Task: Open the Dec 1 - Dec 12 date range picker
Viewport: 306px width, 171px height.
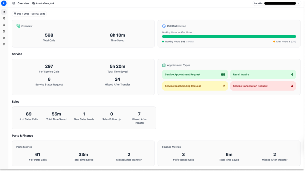Action: coord(29,14)
